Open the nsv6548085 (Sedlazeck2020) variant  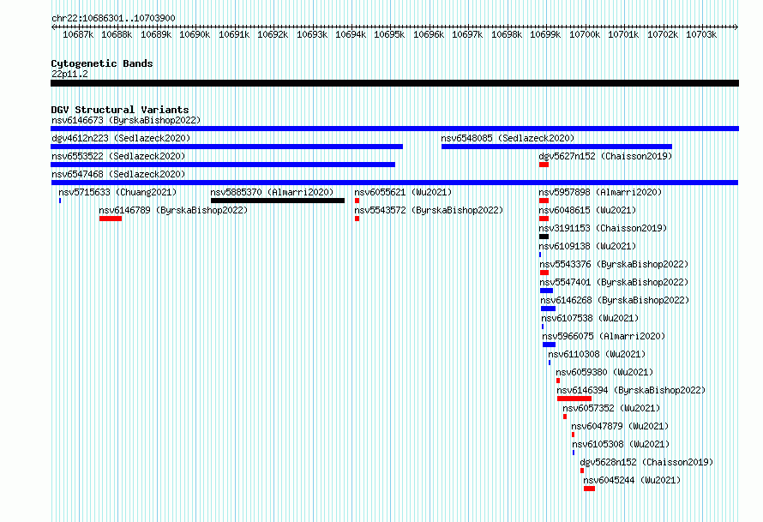pos(508,138)
